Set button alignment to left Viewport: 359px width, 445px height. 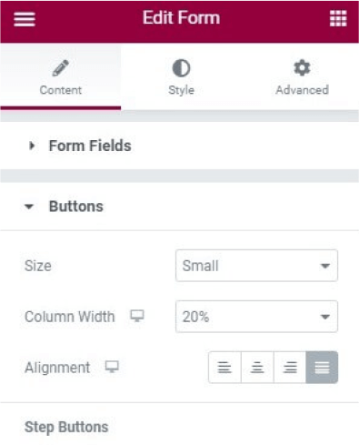pos(224,368)
